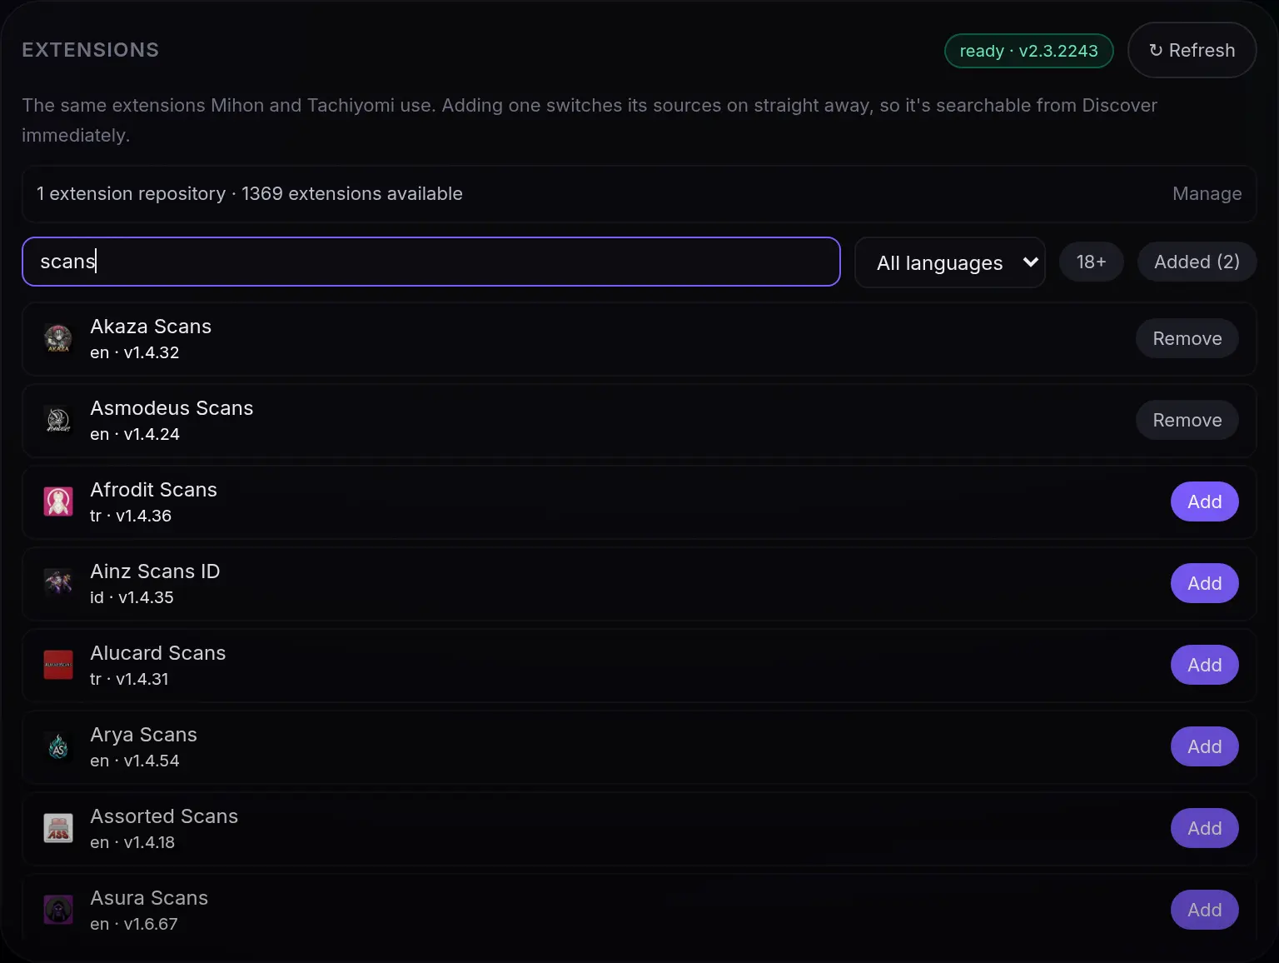The image size is (1279, 963).
Task: Click the EXTENSIONS section heading
Action: click(90, 50)
